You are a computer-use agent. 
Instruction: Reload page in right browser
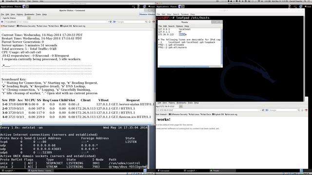click(x=263, y=110)
